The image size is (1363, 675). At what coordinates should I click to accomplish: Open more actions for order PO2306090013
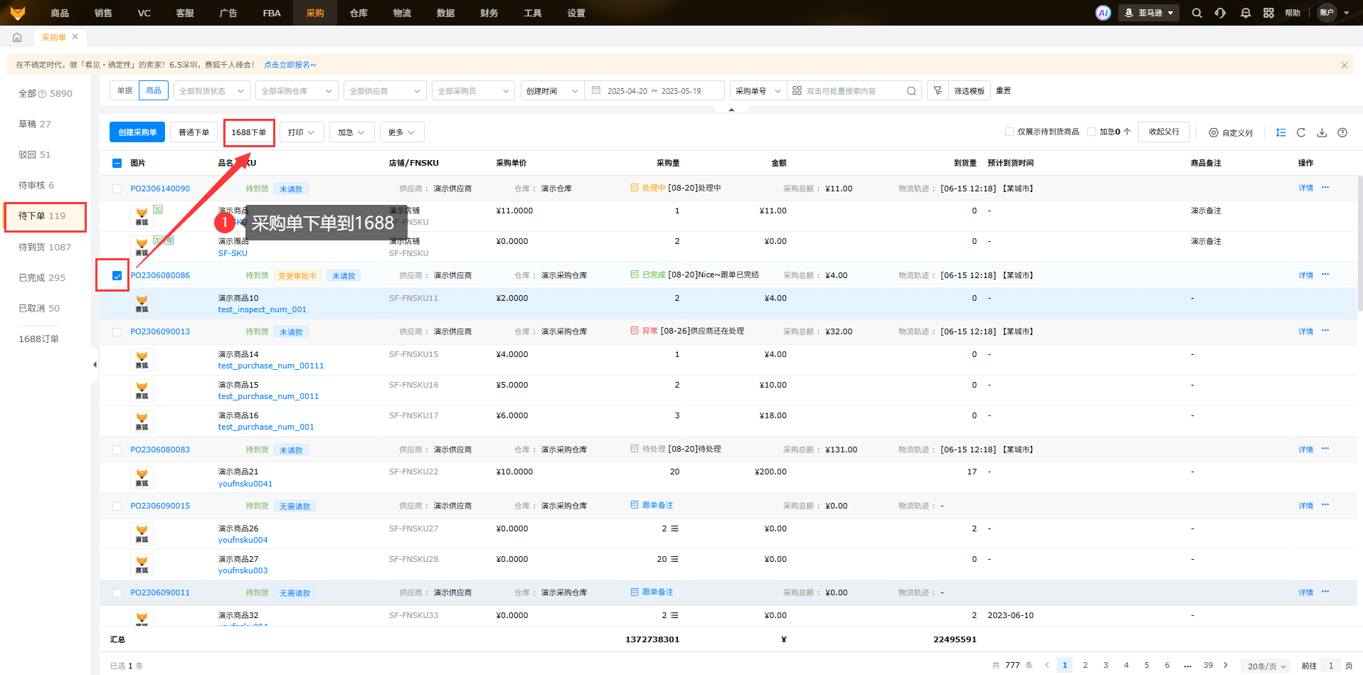click(1325, 331)
